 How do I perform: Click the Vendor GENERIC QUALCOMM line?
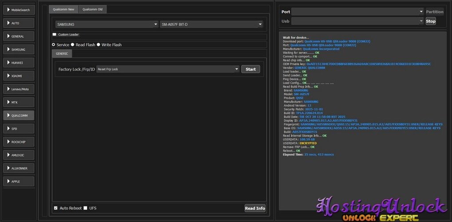pyautogui.click(x=304, y=68)
